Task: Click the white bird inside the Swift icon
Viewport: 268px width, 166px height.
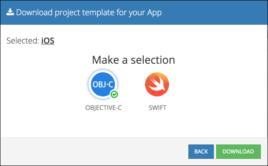Action: click(157, 83)
